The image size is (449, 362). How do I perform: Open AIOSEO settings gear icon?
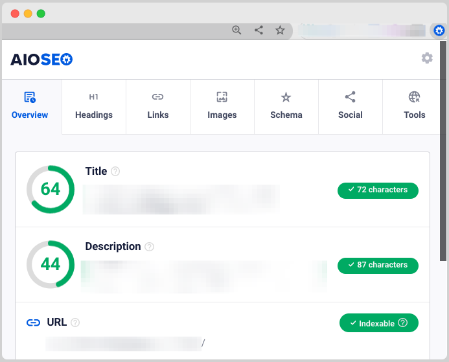click(427, 58)
